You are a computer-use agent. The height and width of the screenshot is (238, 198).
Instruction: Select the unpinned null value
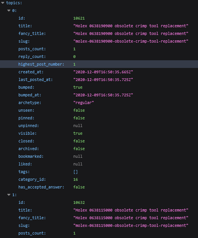(78, 126)
